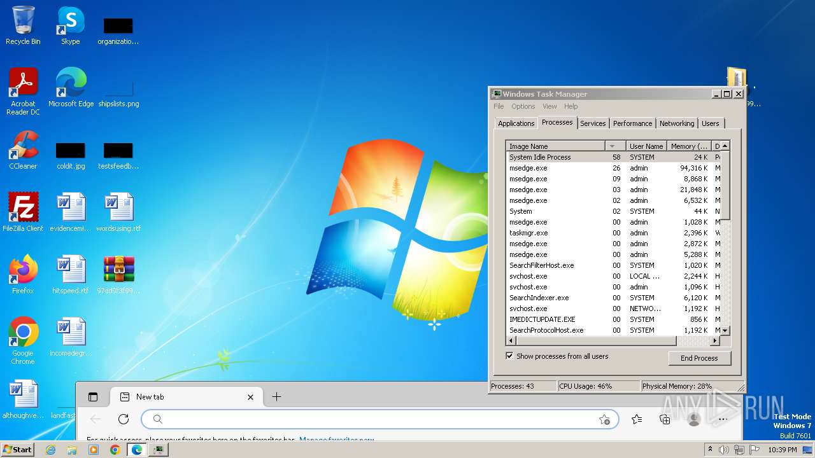This screenshot has height=458, width=815.
Task: Select SearchProtocolHost.exe process
Action: pyautogui.click(x=613, y=330)
